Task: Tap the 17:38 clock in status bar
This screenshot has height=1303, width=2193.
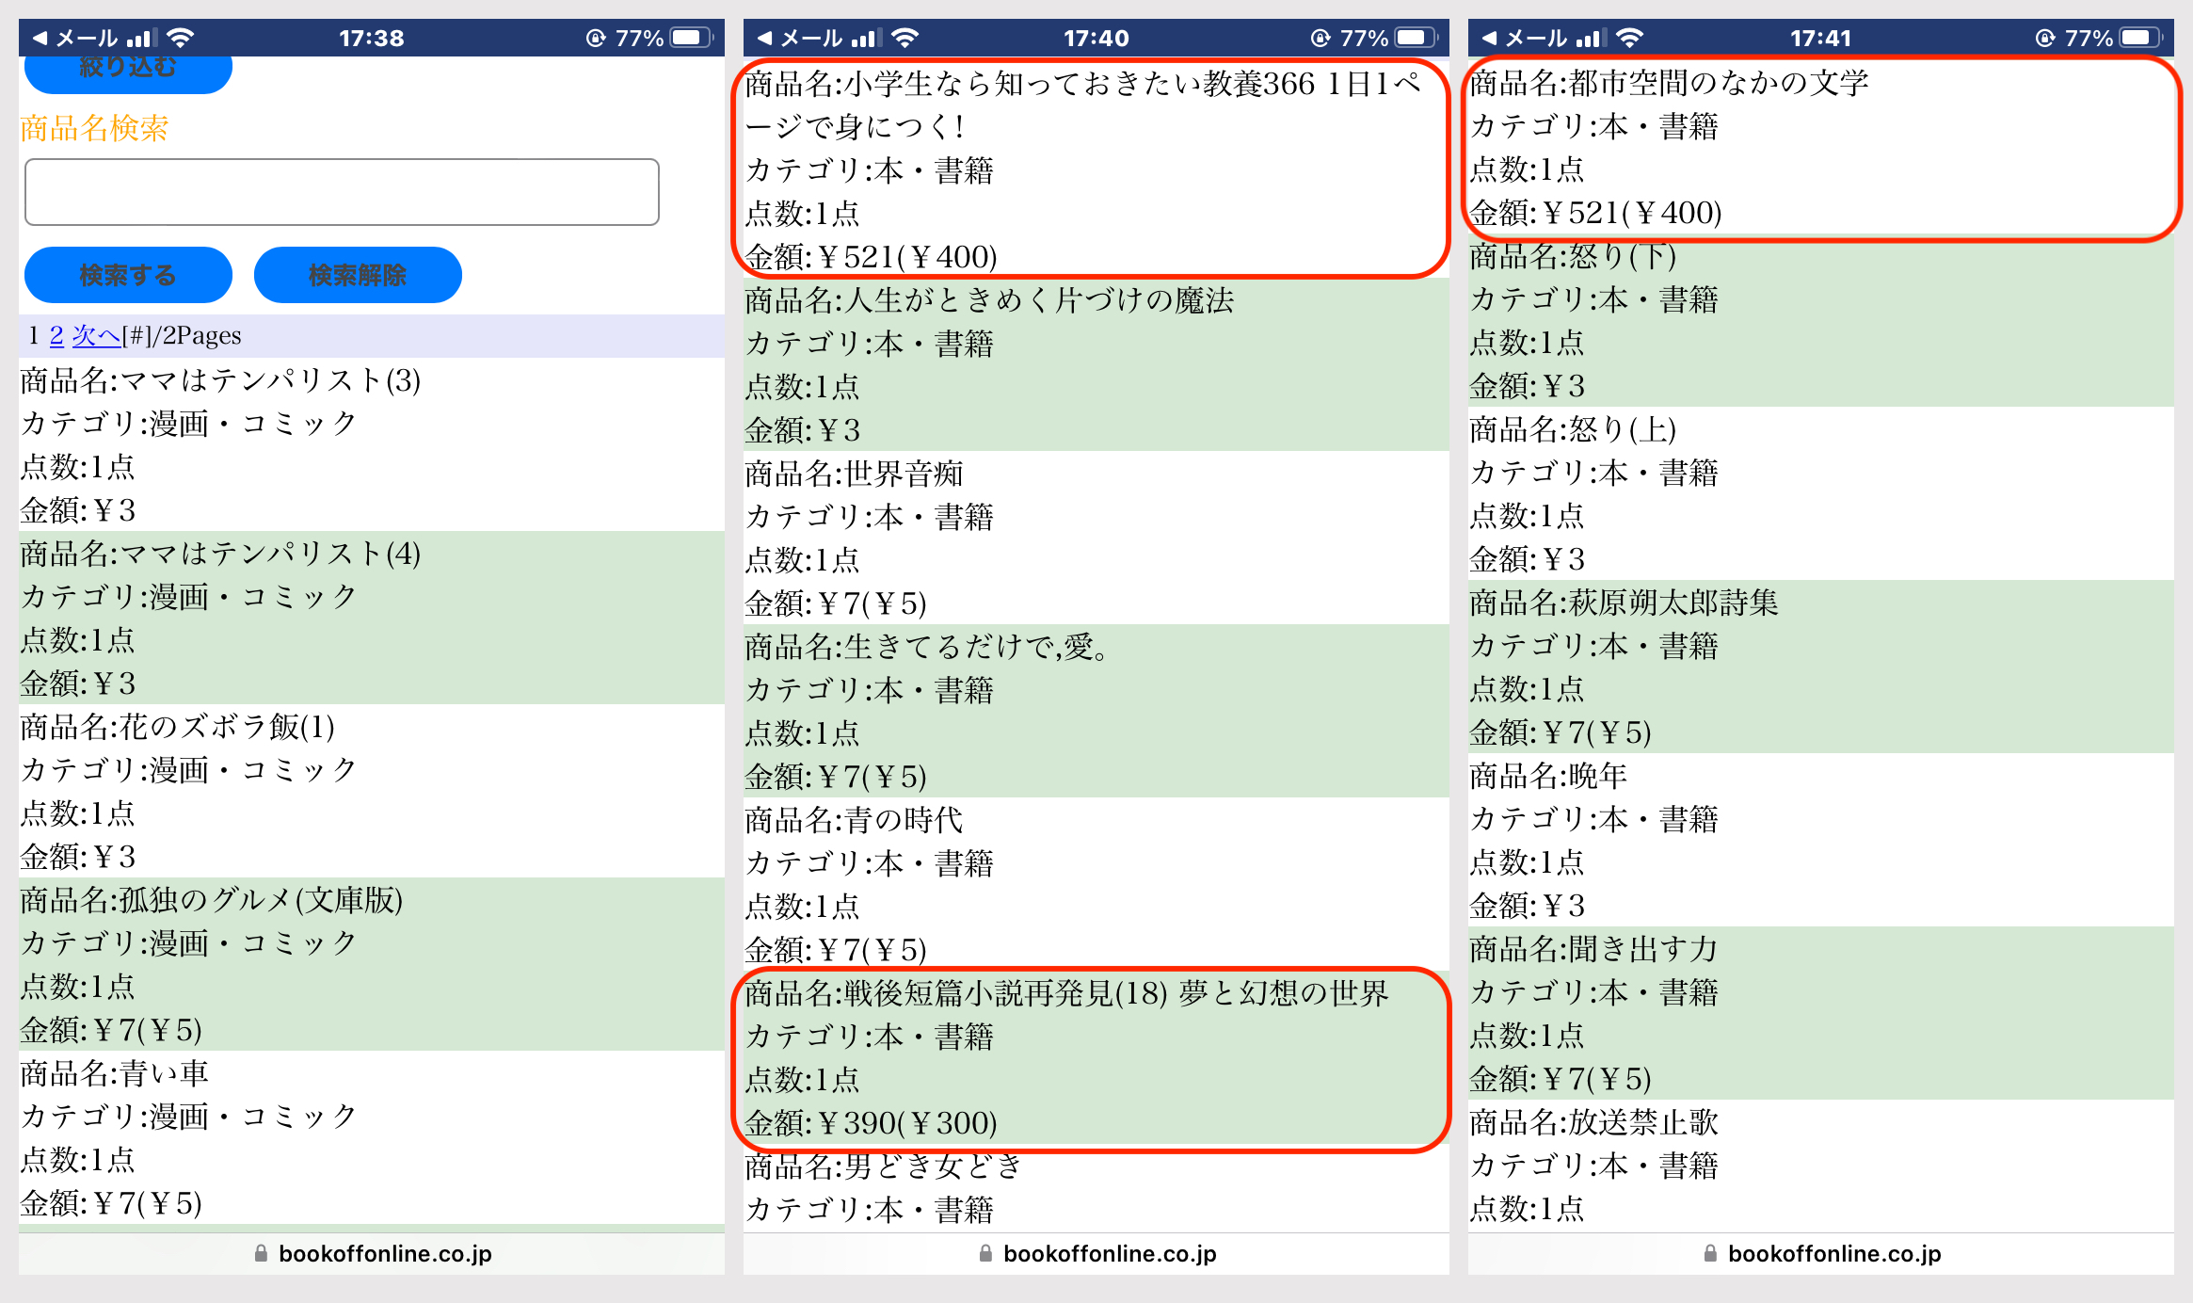Action: pos(372,39)
